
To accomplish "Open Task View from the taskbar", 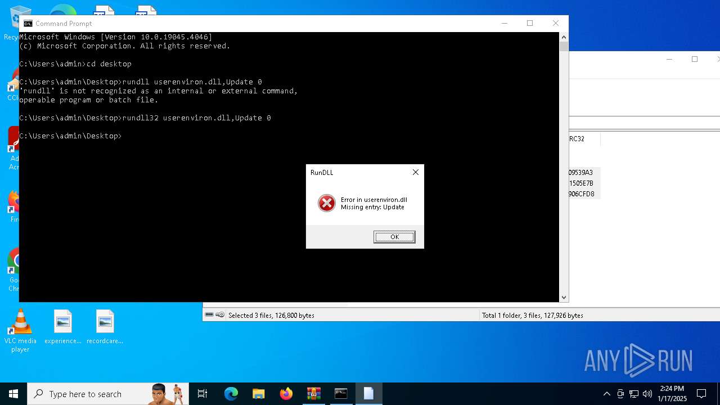I will 202,394.
